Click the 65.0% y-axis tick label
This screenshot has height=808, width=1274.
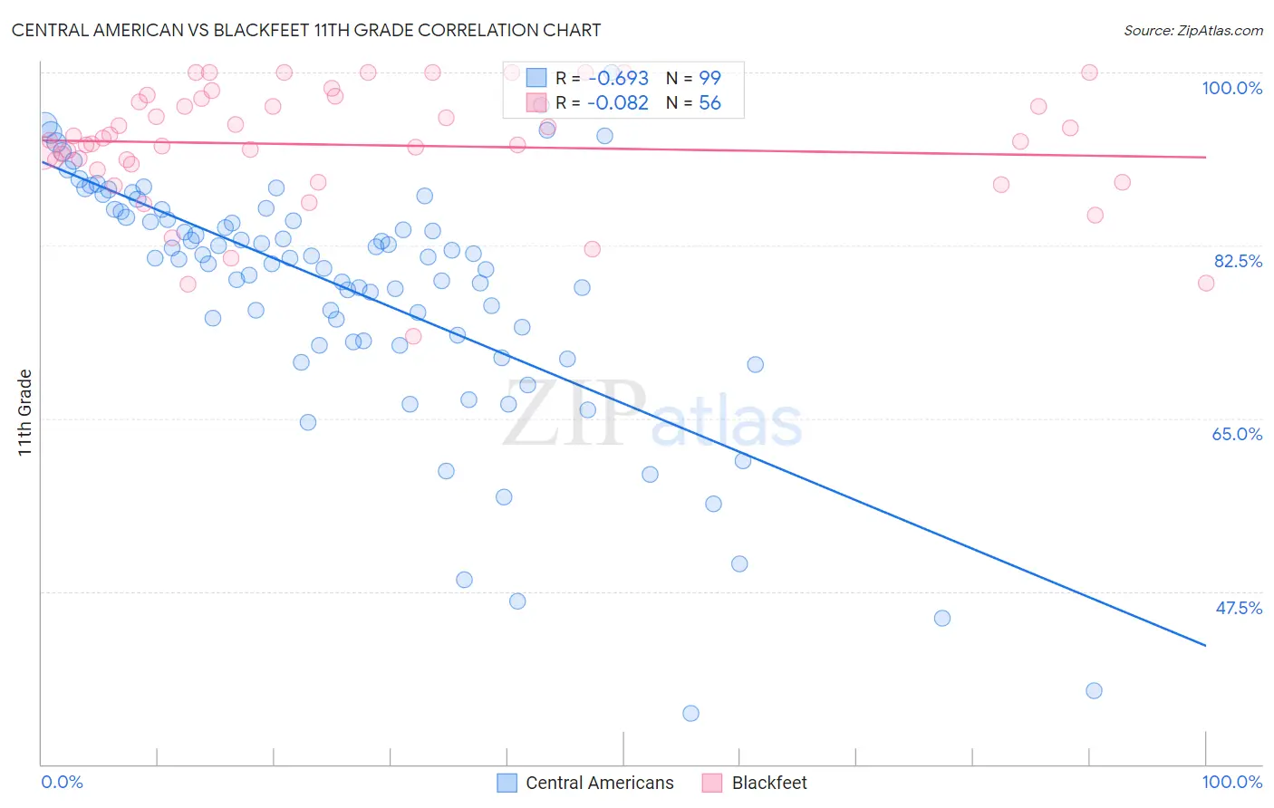click(1237, 434)
